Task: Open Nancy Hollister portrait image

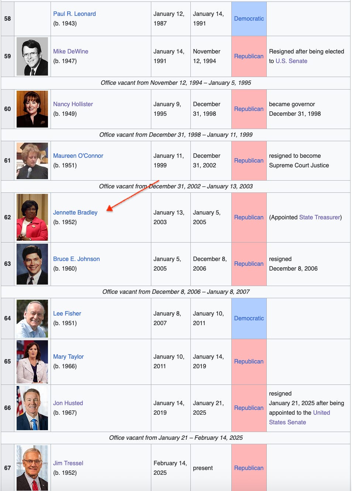Action: click(32, 109)
